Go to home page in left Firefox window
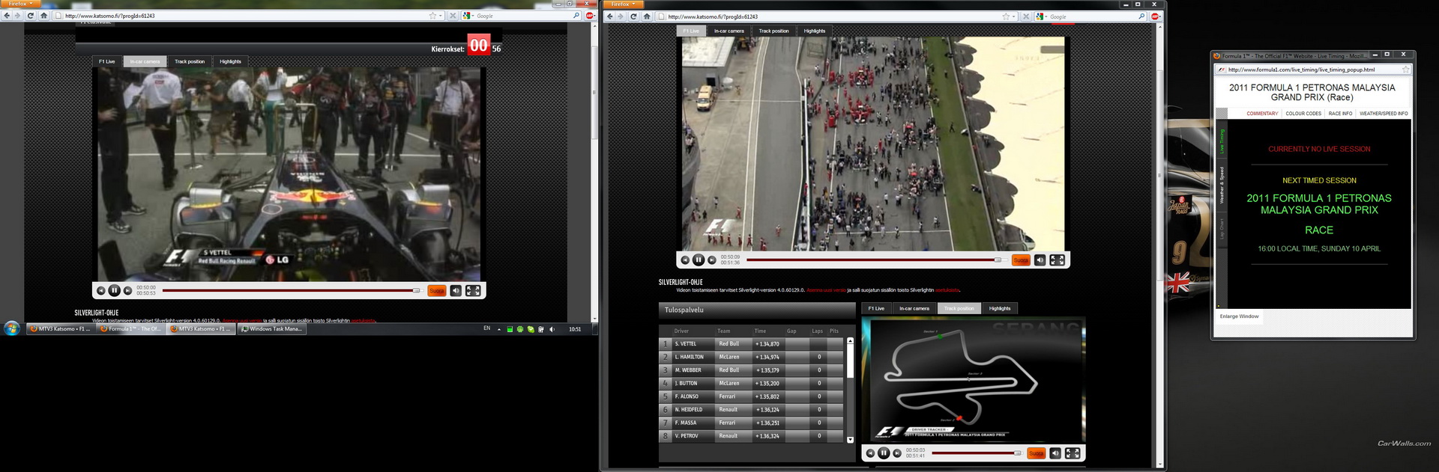Image resolution: width=1439 pixels, height=472 pixels. pyautogui.click(x=44, y=15)
